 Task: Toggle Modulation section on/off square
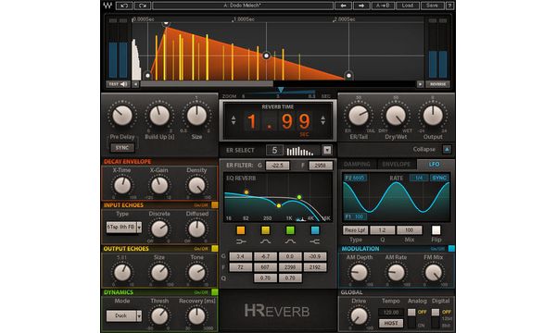tap(451, 249)
